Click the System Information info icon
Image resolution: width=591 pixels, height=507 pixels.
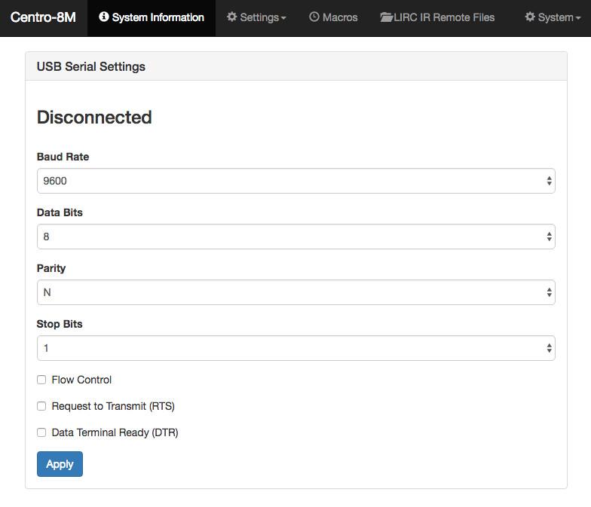tap(104, 17)
